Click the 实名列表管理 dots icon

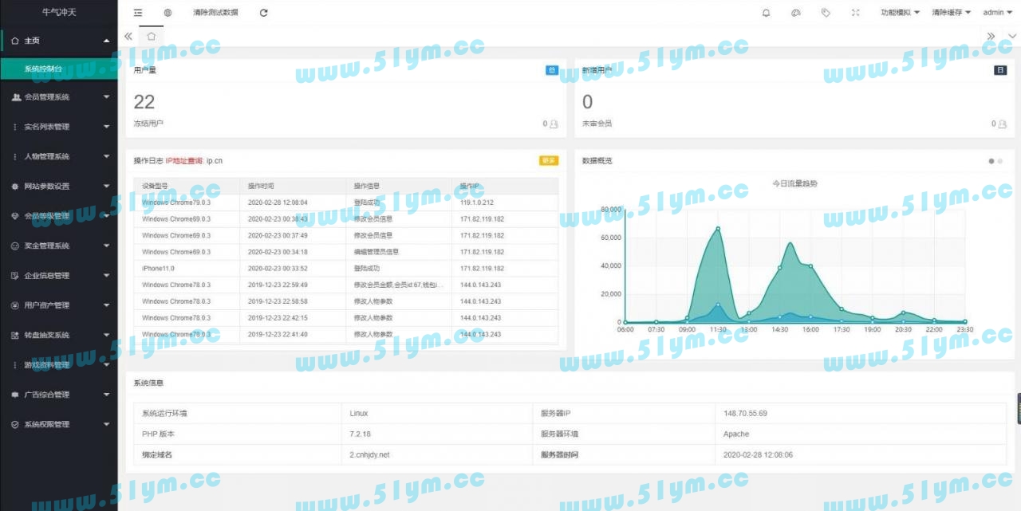pos(15,127)
